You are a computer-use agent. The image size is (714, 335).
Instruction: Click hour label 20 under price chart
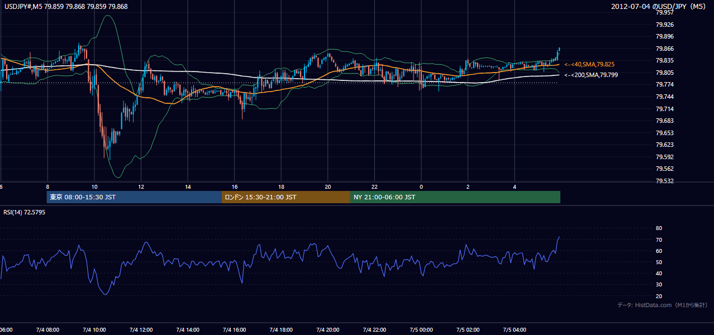tap(328, 187)
